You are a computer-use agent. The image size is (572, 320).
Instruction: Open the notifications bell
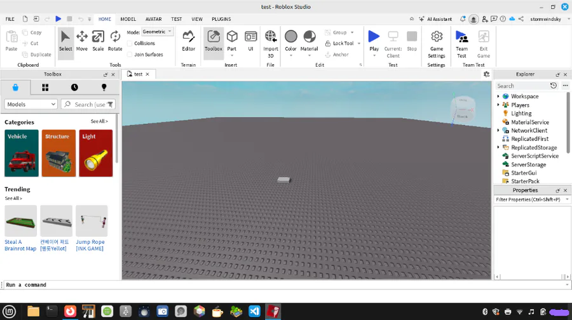pyautogui.click(x=463, y=19)
